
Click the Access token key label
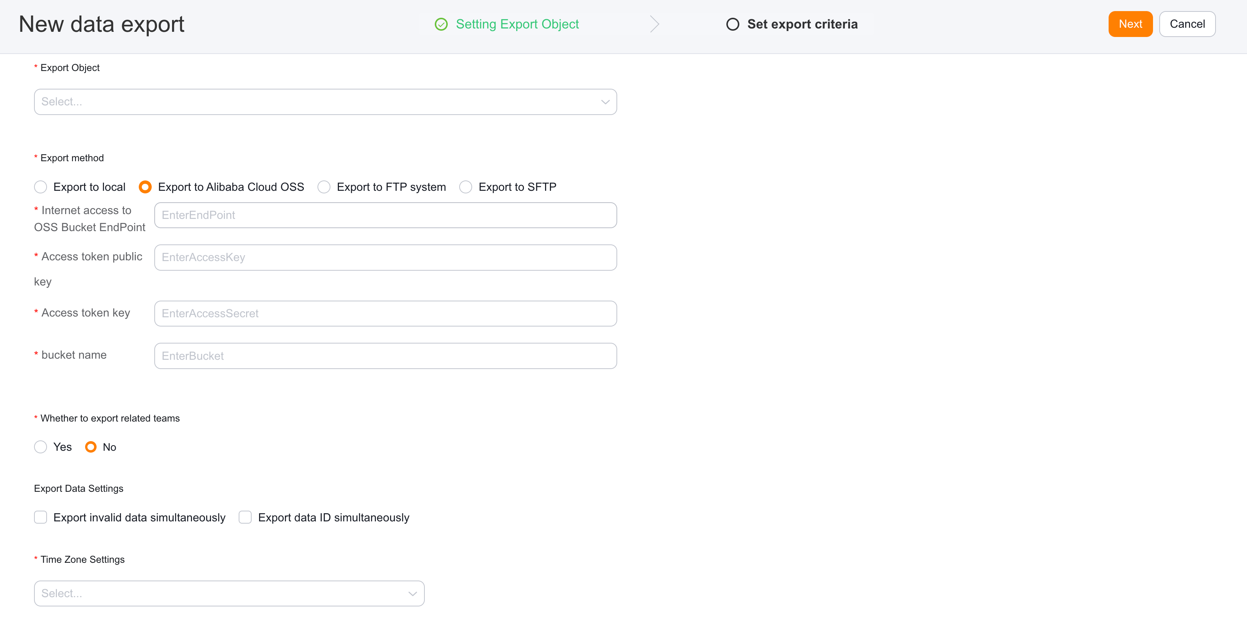[x=86, y=313]
